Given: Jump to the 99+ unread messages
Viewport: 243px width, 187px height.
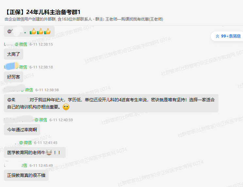Looking at the screenshot, I should tap(227, 36).
